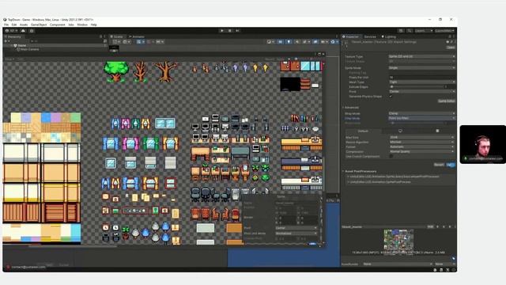Open the global search magnifier icon
Image resolution: width=506 pixels, height=285 pixels.
(410, 31)
